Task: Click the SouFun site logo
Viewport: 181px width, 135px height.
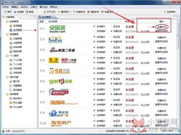Action: click(x=55, y=39)
